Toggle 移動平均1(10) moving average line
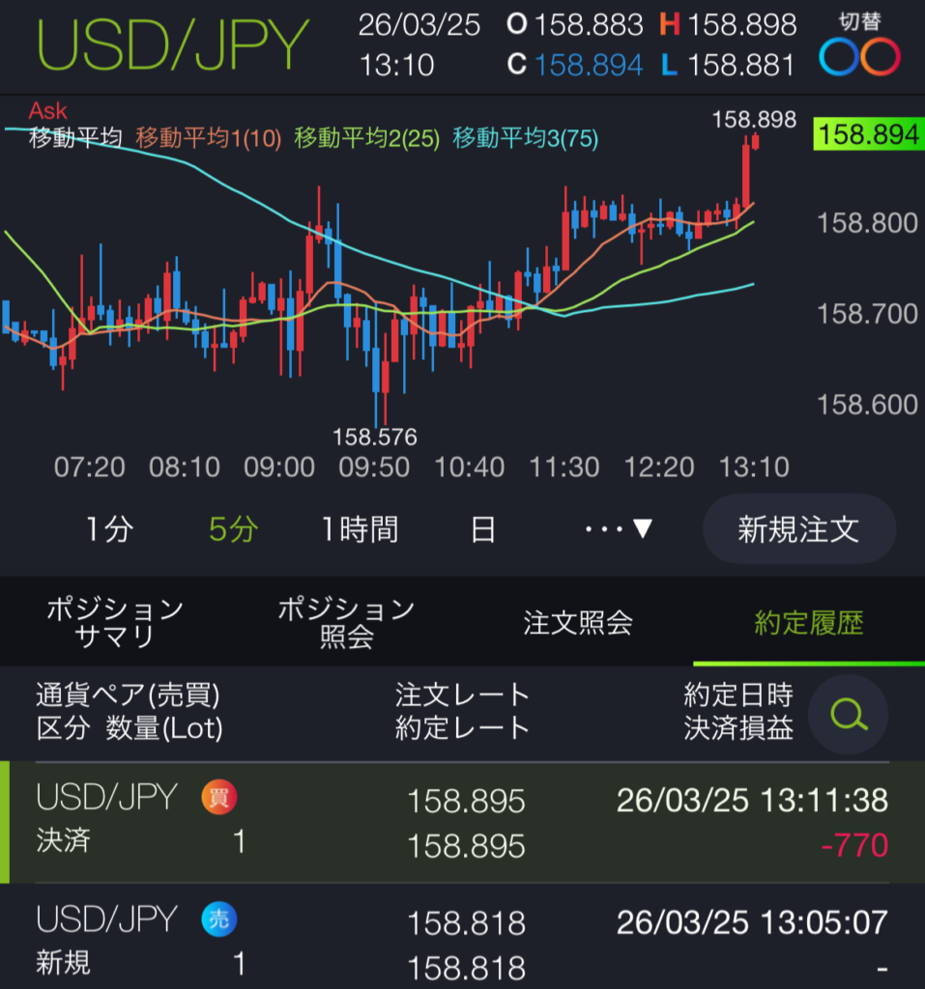925x989 pixels. [201, 138]
